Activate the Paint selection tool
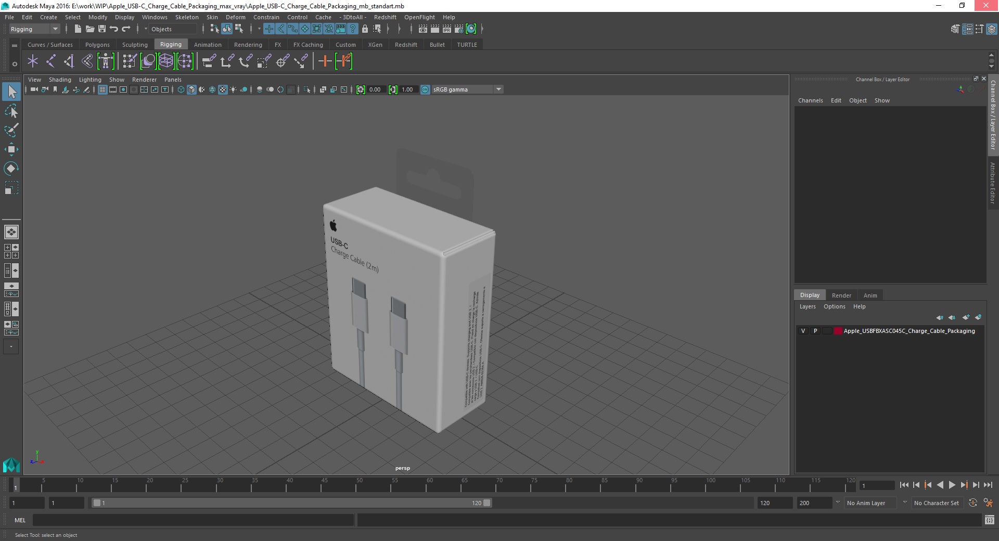999x541 pixels. 11,130
